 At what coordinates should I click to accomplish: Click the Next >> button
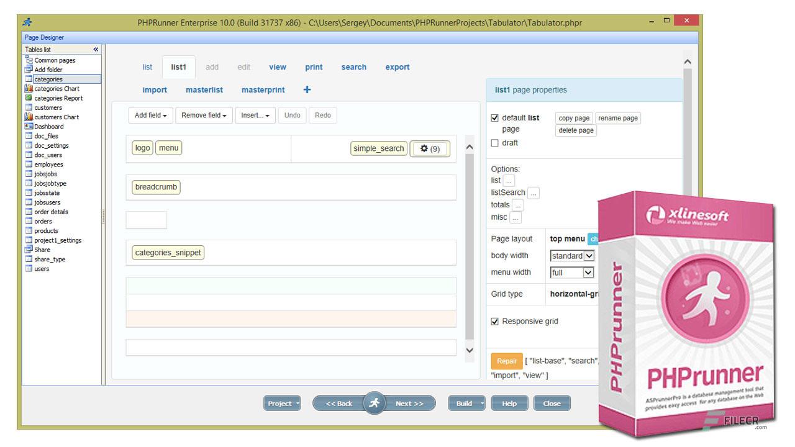pyautogui.click(x=409, y=404)
